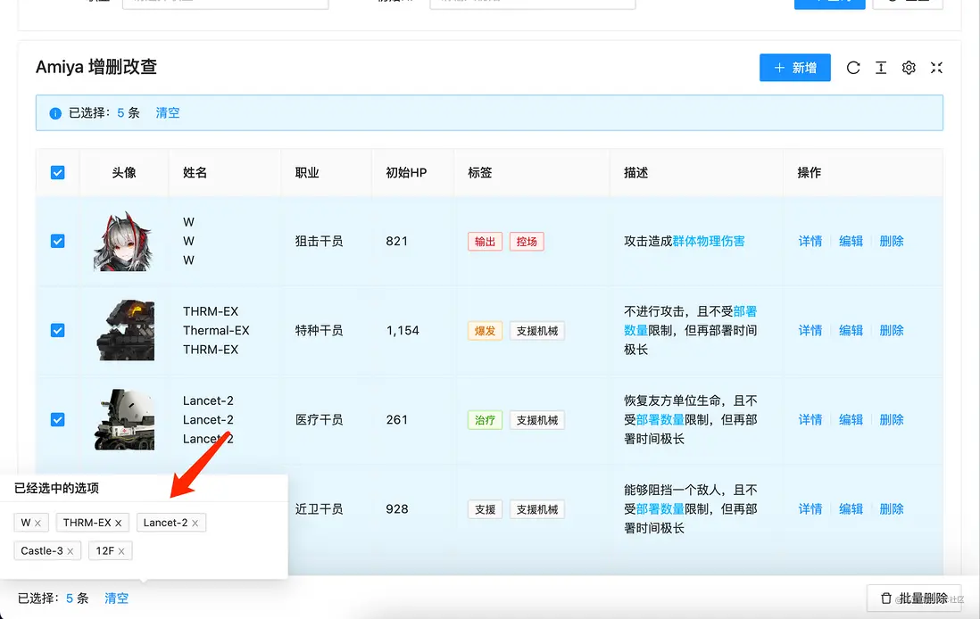Click the 治疗 tag in Lancet-2 row
The width and height of the screenshot is (980, 619).
485,420
